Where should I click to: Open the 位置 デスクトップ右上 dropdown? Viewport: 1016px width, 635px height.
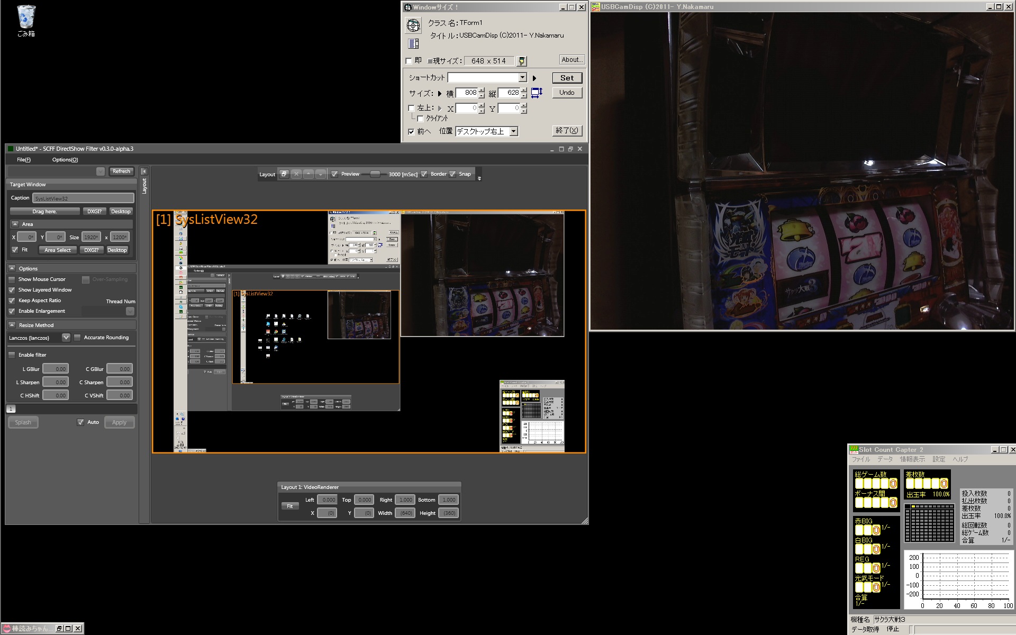coord(513,131)
